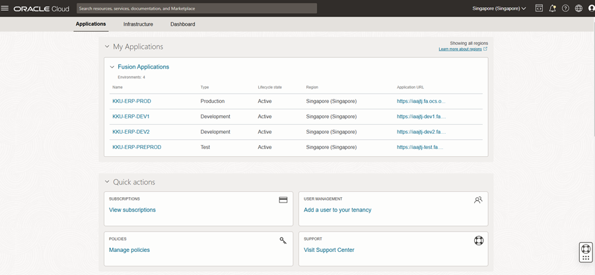The height and width of the screenshot is (275, 595).
Task: Open the iaajtj-test application URL
Action: click(420, 147)
